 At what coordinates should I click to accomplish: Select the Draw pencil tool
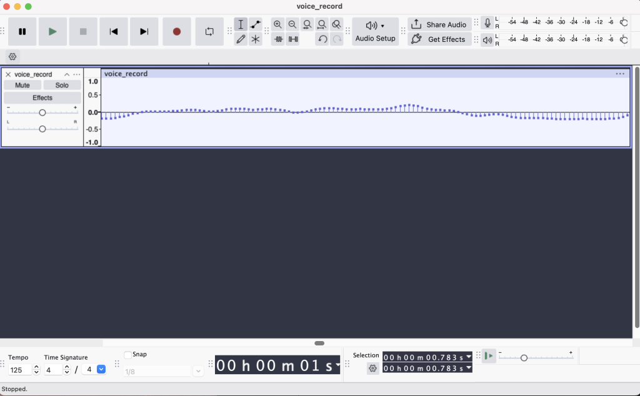coord(241,39)
